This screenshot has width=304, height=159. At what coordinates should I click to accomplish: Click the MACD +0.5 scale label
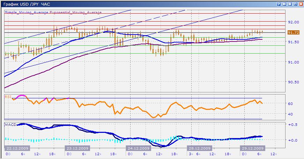point(291,124)
